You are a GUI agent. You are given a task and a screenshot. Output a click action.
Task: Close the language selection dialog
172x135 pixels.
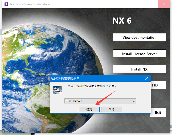click(147, 78)
